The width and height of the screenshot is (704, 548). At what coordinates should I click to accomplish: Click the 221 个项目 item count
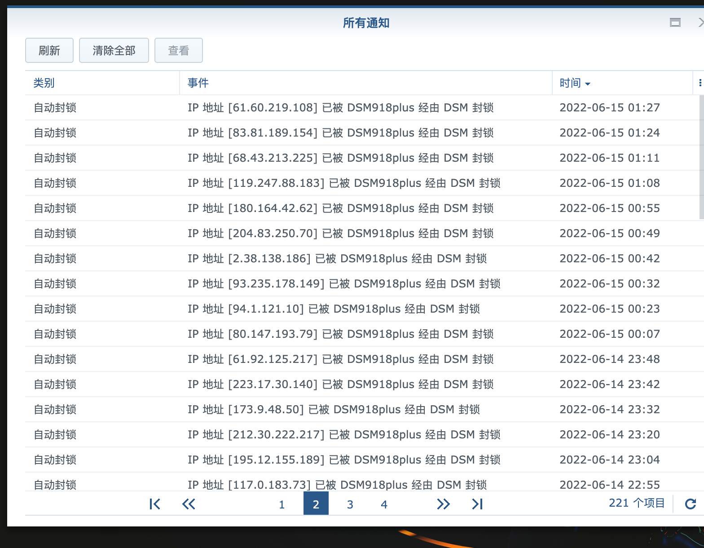(637, 503)
